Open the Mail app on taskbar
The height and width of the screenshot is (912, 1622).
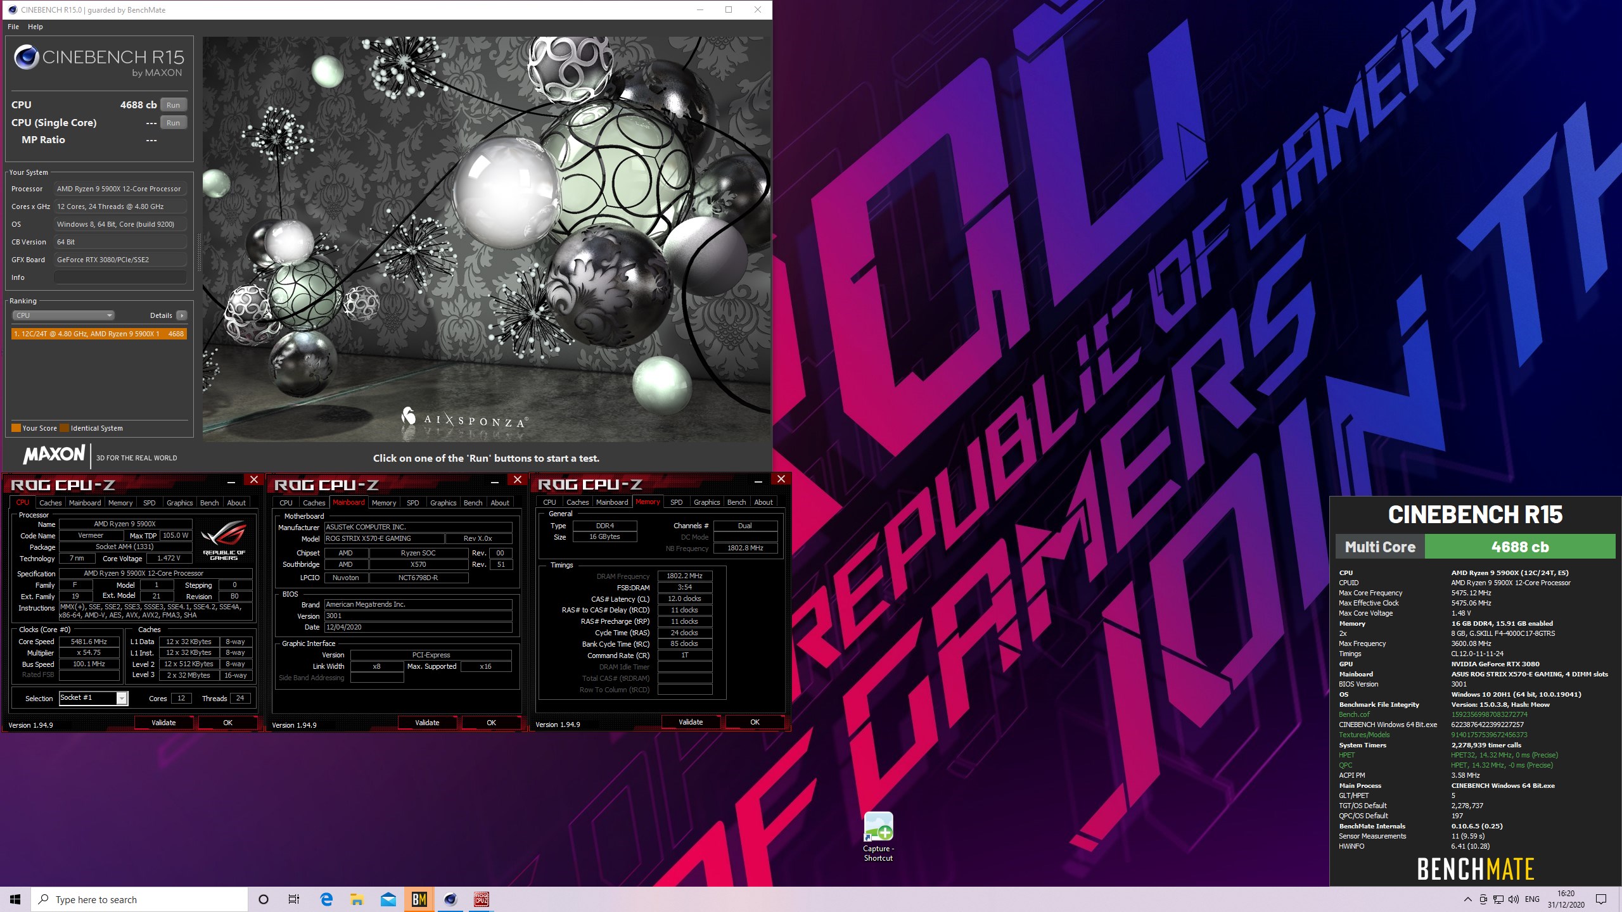[x=388, y=899]
